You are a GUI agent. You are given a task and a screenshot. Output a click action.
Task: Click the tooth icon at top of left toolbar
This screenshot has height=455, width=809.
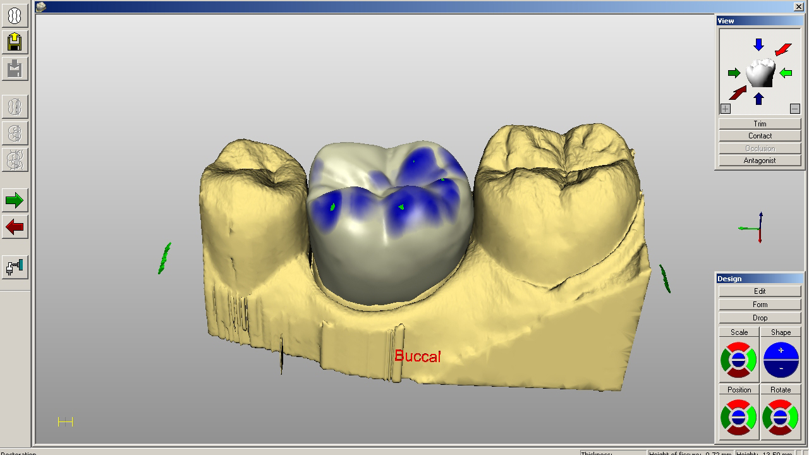(x=15, y=15)
